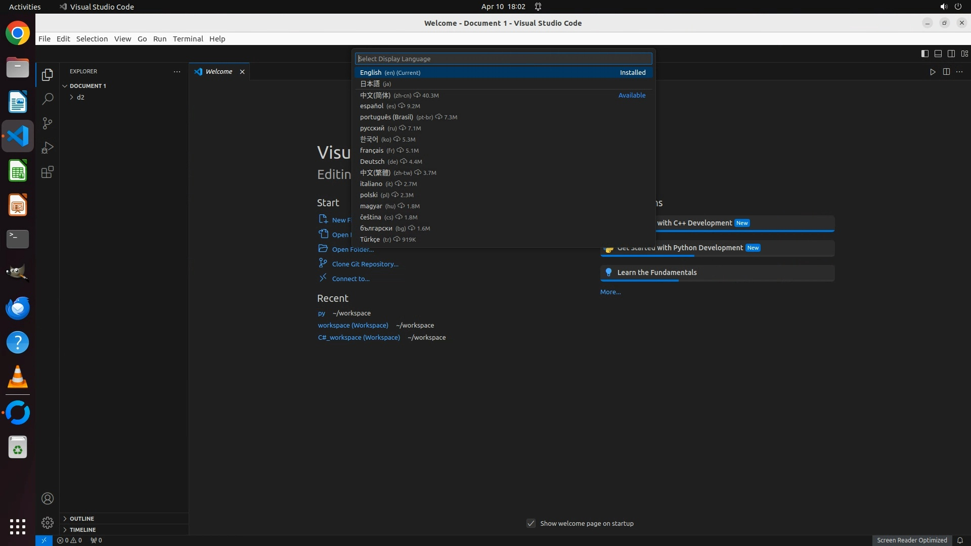This screenshot has height=546, width=971.
Task: Toggle the primary side bar layout button
Action: click(x=924, y=54)
